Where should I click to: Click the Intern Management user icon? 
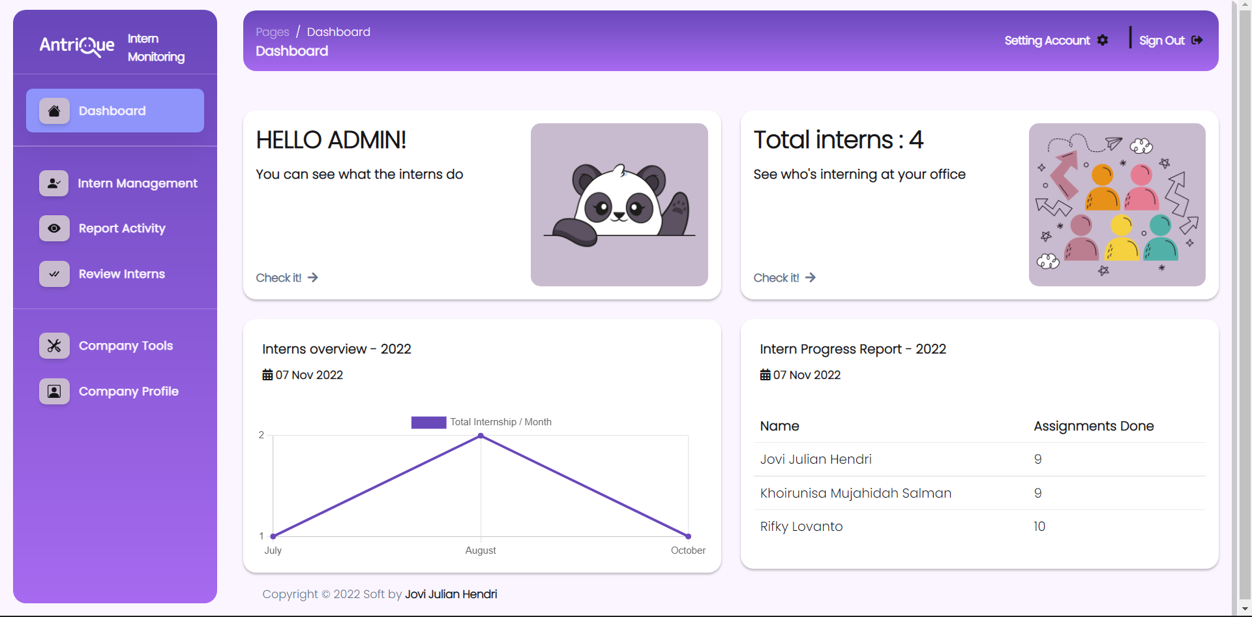tap(54, 183)
